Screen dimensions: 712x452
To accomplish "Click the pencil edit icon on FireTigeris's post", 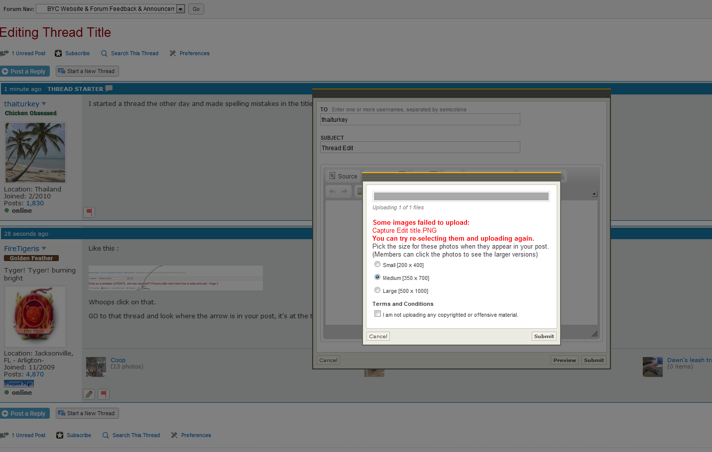I will (89, 394).
